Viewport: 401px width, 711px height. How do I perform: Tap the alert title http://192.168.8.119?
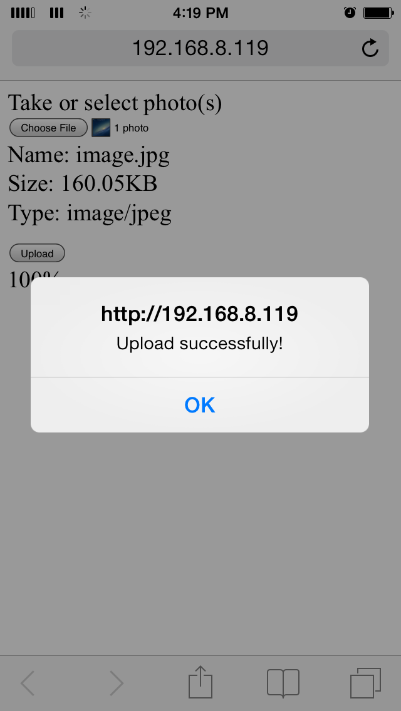click(x=199, y=314)
